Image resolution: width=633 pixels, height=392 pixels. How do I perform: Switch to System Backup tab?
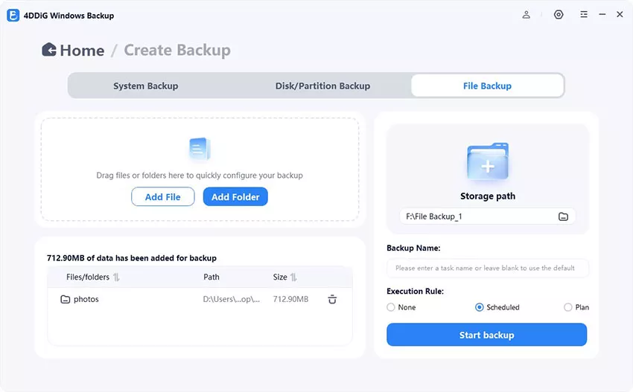coord(146,86)
